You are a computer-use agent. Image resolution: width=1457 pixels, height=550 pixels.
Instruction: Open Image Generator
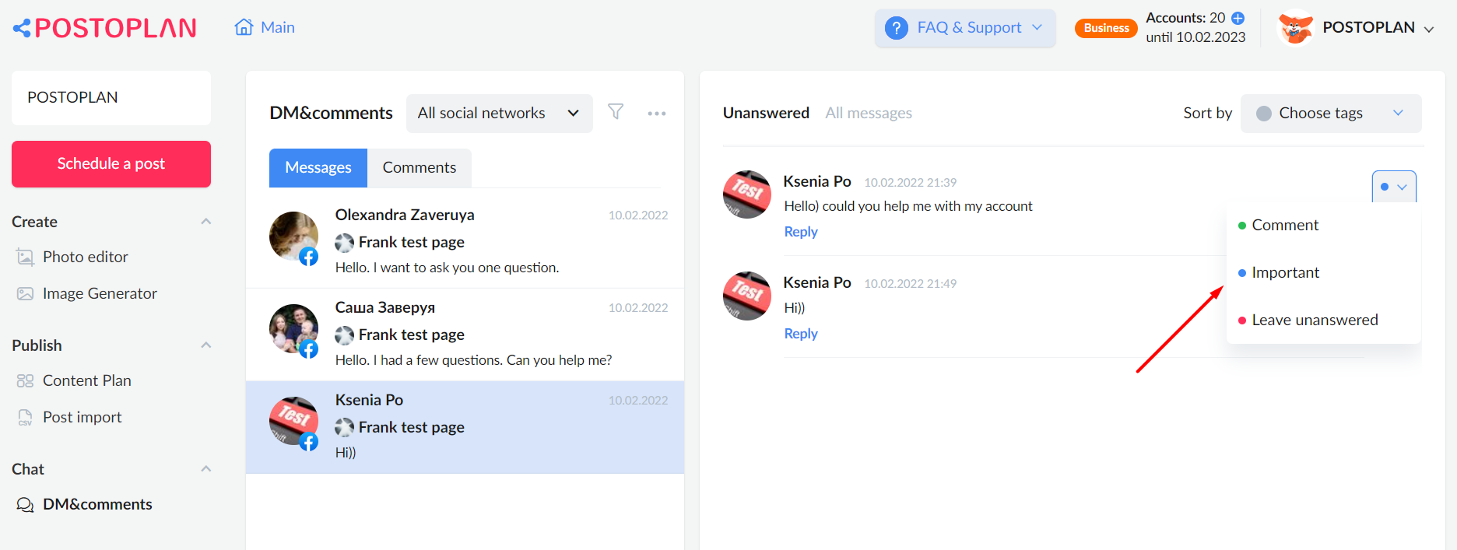coord(100,293)
